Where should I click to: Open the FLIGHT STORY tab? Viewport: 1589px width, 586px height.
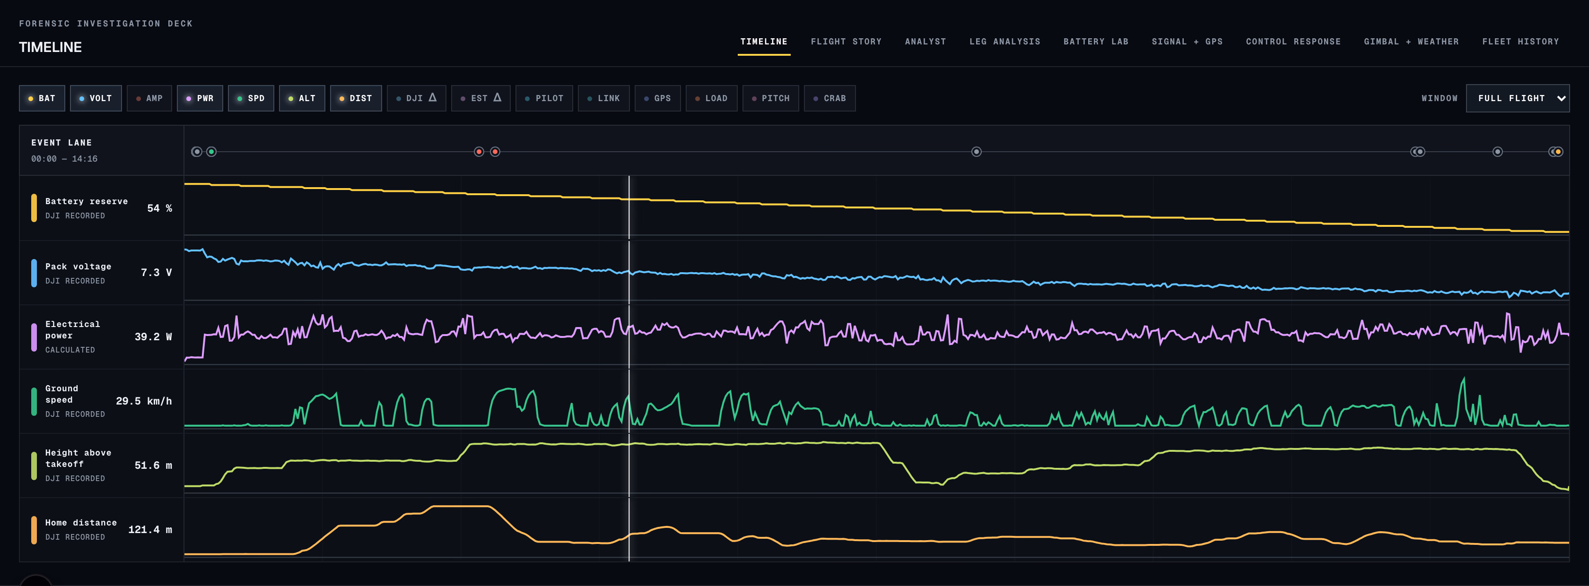point(846,42)
